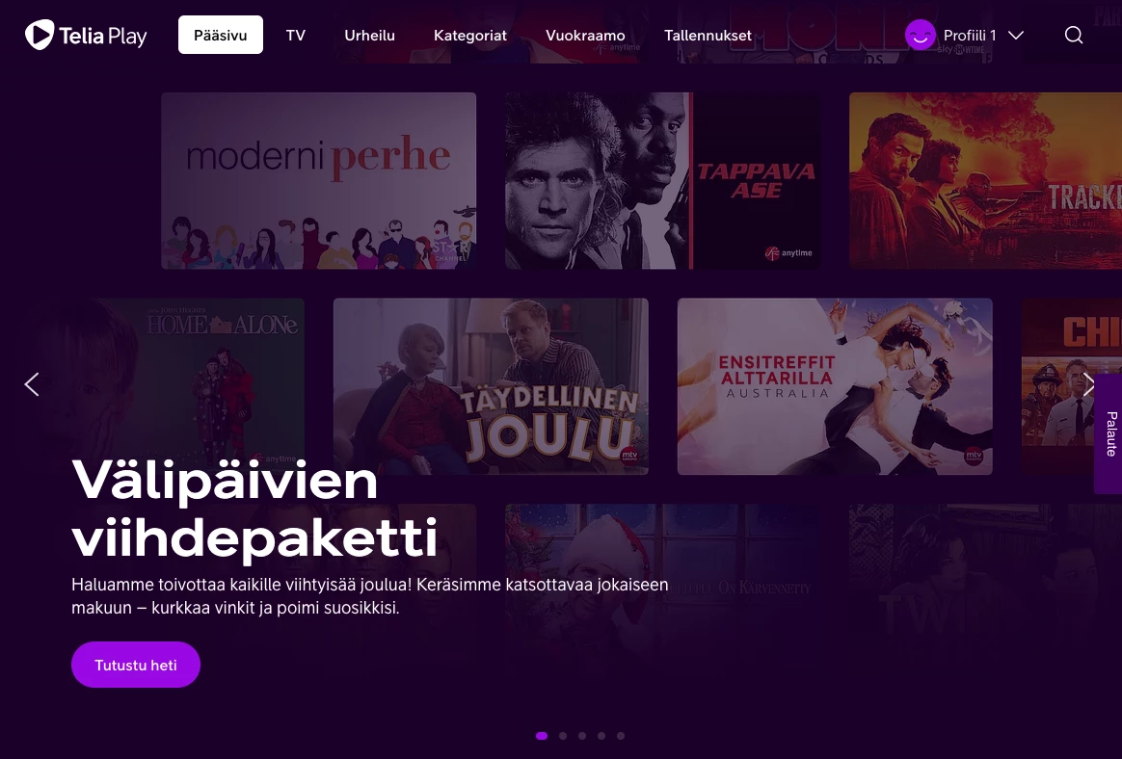Open the Moderni perhe thumbnail

[318, 181]
